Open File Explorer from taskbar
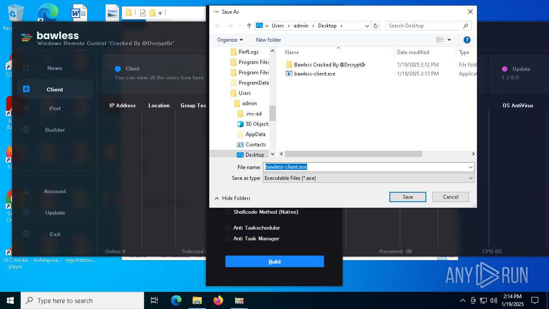The height and width of the screenshot is (309, 549). coord(197,300)
